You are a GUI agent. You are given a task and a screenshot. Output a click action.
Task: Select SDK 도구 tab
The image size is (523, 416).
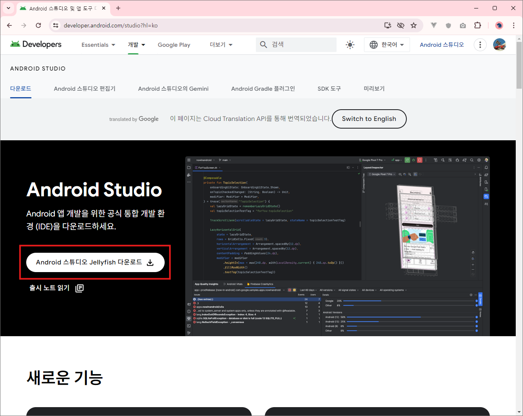(329, 89)
